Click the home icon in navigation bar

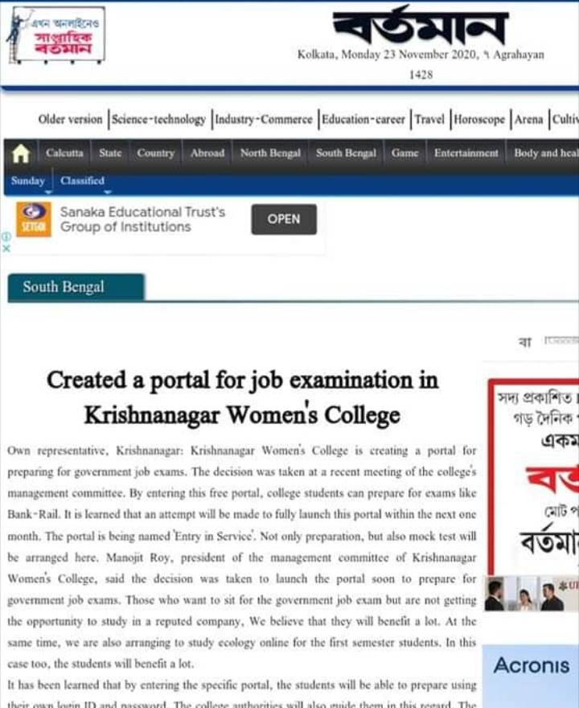(x=21, y=154)
